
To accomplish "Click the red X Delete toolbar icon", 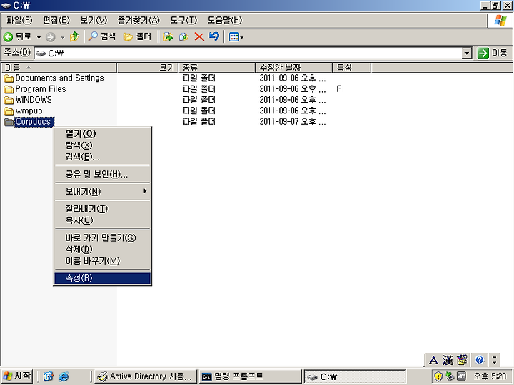I will coord(199,36).
